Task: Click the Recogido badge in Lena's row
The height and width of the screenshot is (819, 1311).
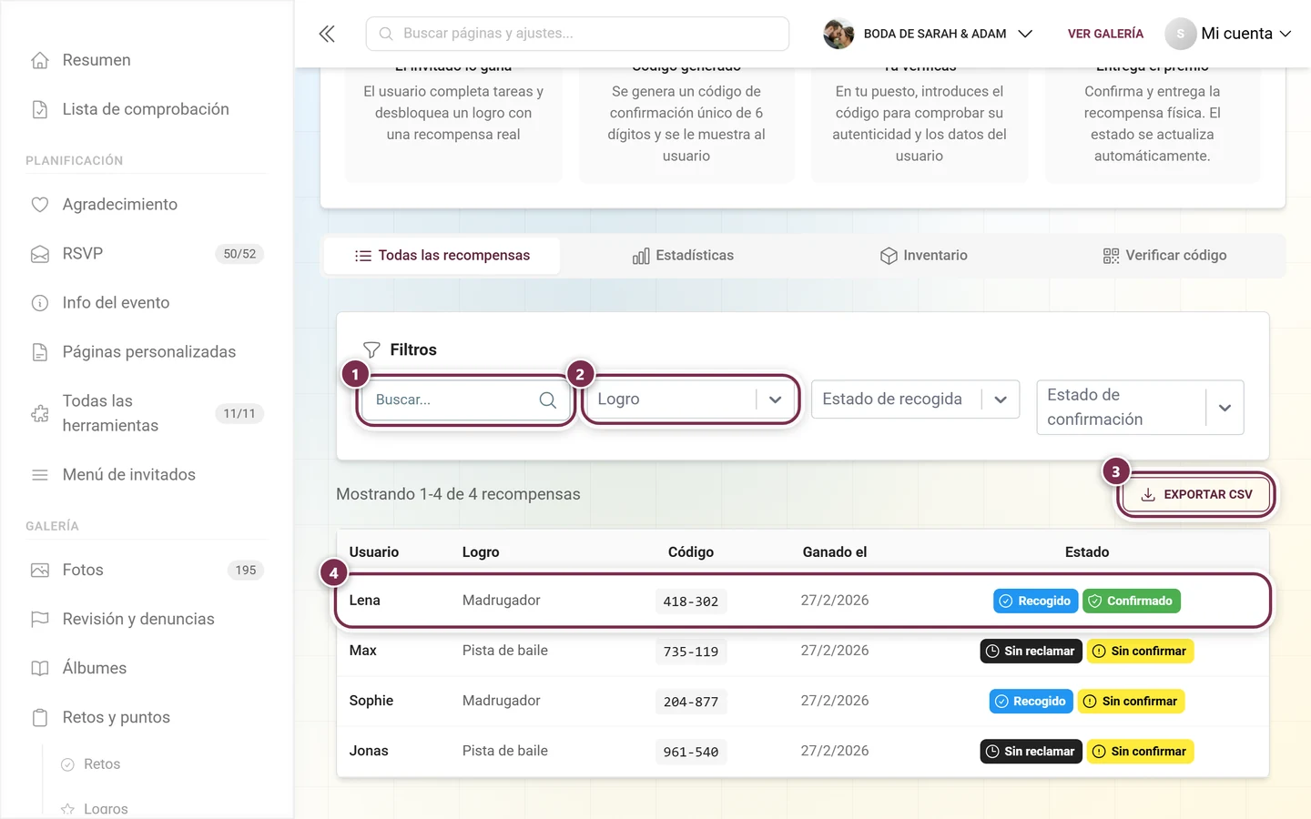Action: point(1035,602)
